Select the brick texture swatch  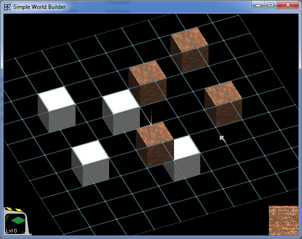click(x=284, y=221)
